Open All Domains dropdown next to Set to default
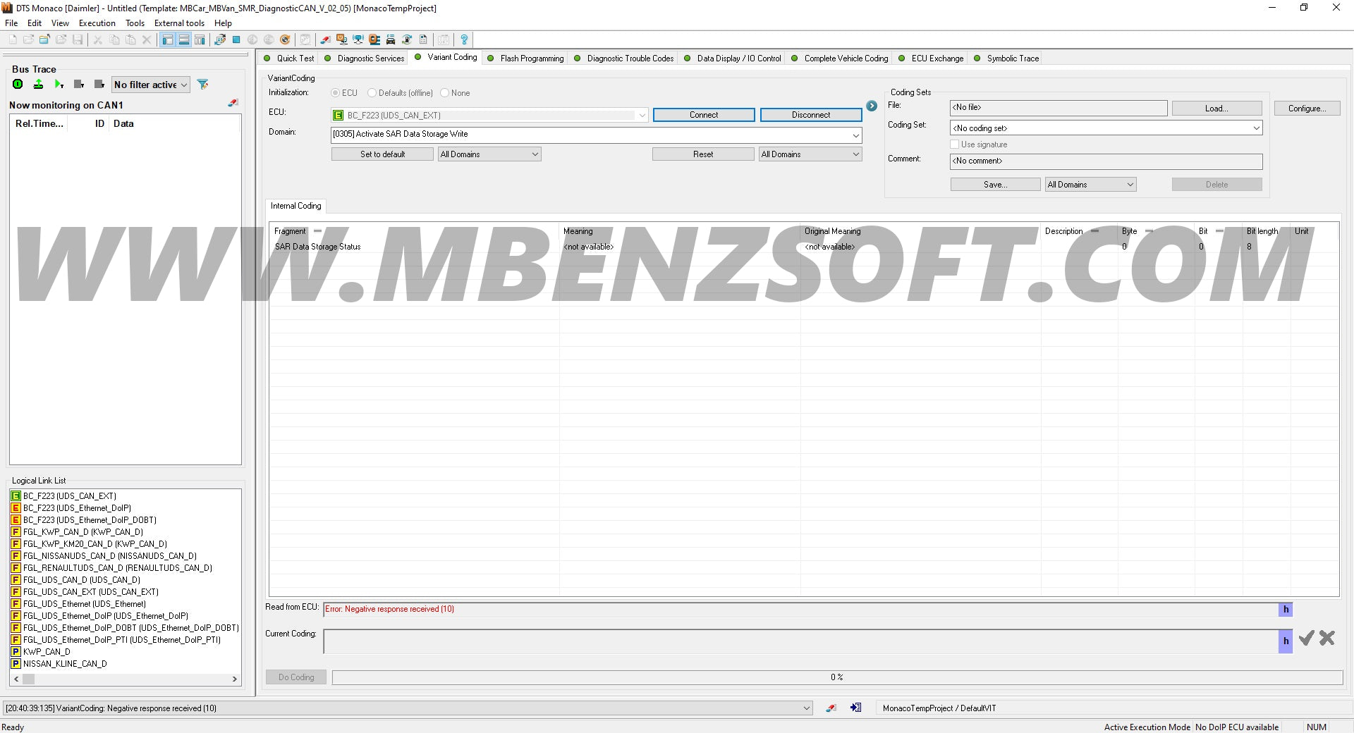The image size is (1354, 733). point(489,154)
